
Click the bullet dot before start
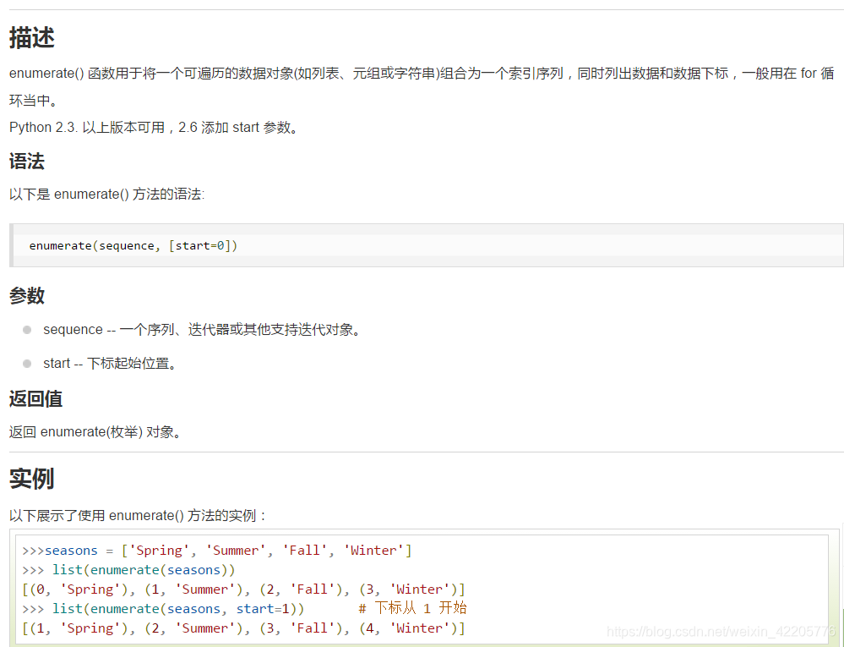click(26, 363)
